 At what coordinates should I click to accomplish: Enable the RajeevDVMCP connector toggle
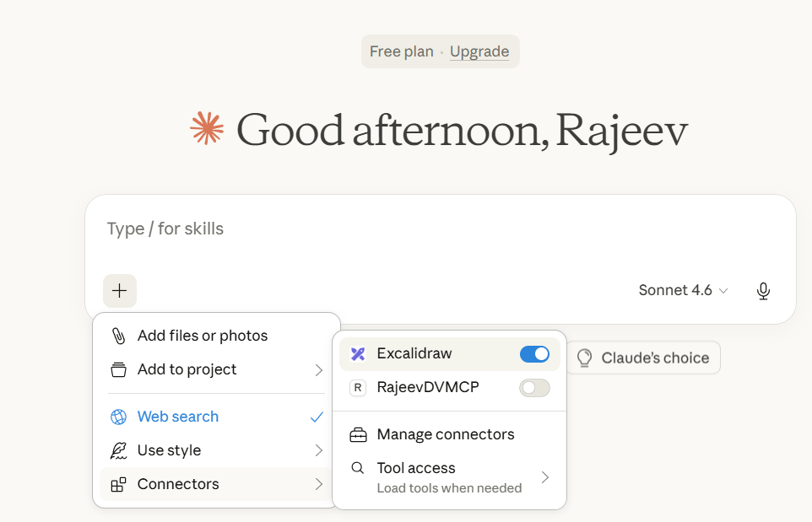pyautogui.click(x=534, y=388)
